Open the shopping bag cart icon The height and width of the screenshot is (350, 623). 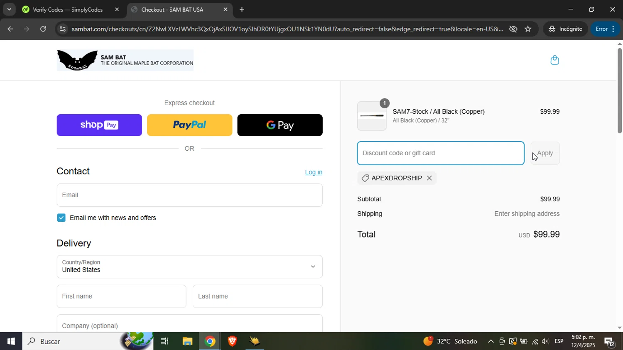click(x=554, y=60)
